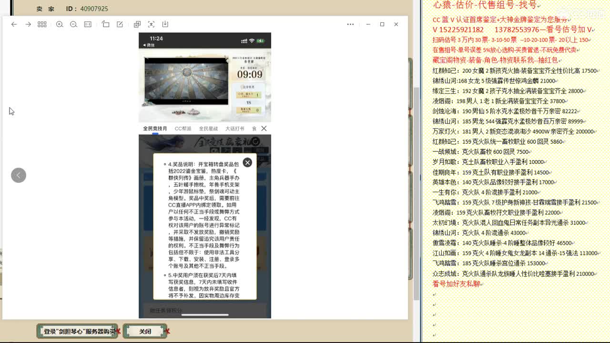Open the more options ellipsis menu
The width and height of the screenshot is (610, 343).
tap(350, 24)
